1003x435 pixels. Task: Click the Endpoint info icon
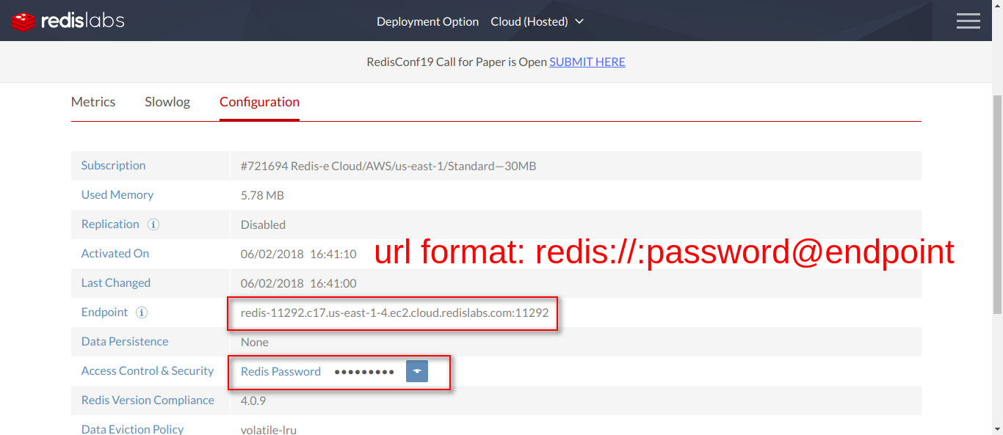pos(142,312)
